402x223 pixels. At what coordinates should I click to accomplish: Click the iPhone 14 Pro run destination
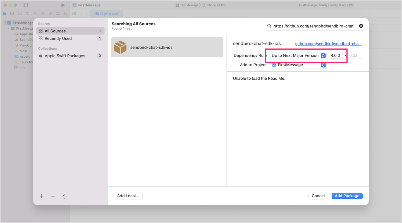click(x=214, y=5)
